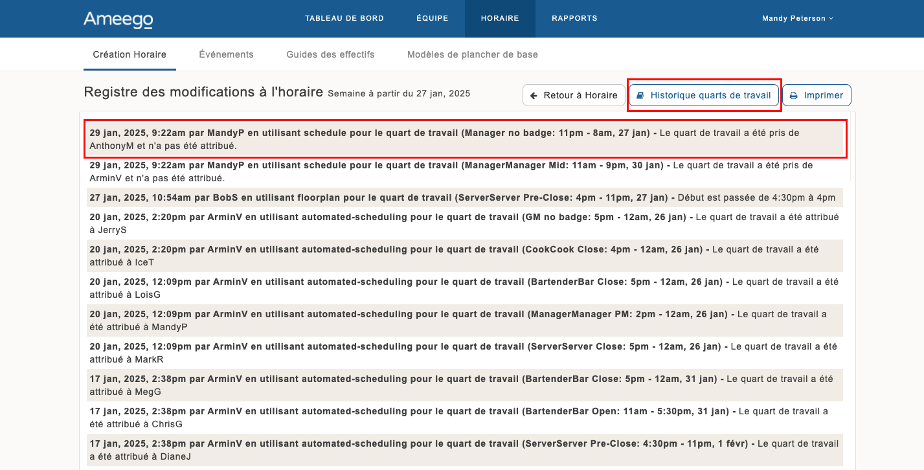Open the Guides des effectifs tab
The height and width of the screenshot is (470, 924).
pos(330,55)
